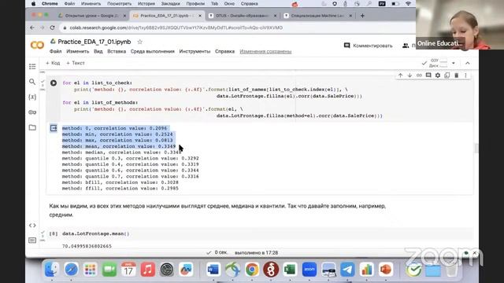The image size is (504, 283).
Task: Open the RAM and disk resources dropdown
Action: point(454,63)
